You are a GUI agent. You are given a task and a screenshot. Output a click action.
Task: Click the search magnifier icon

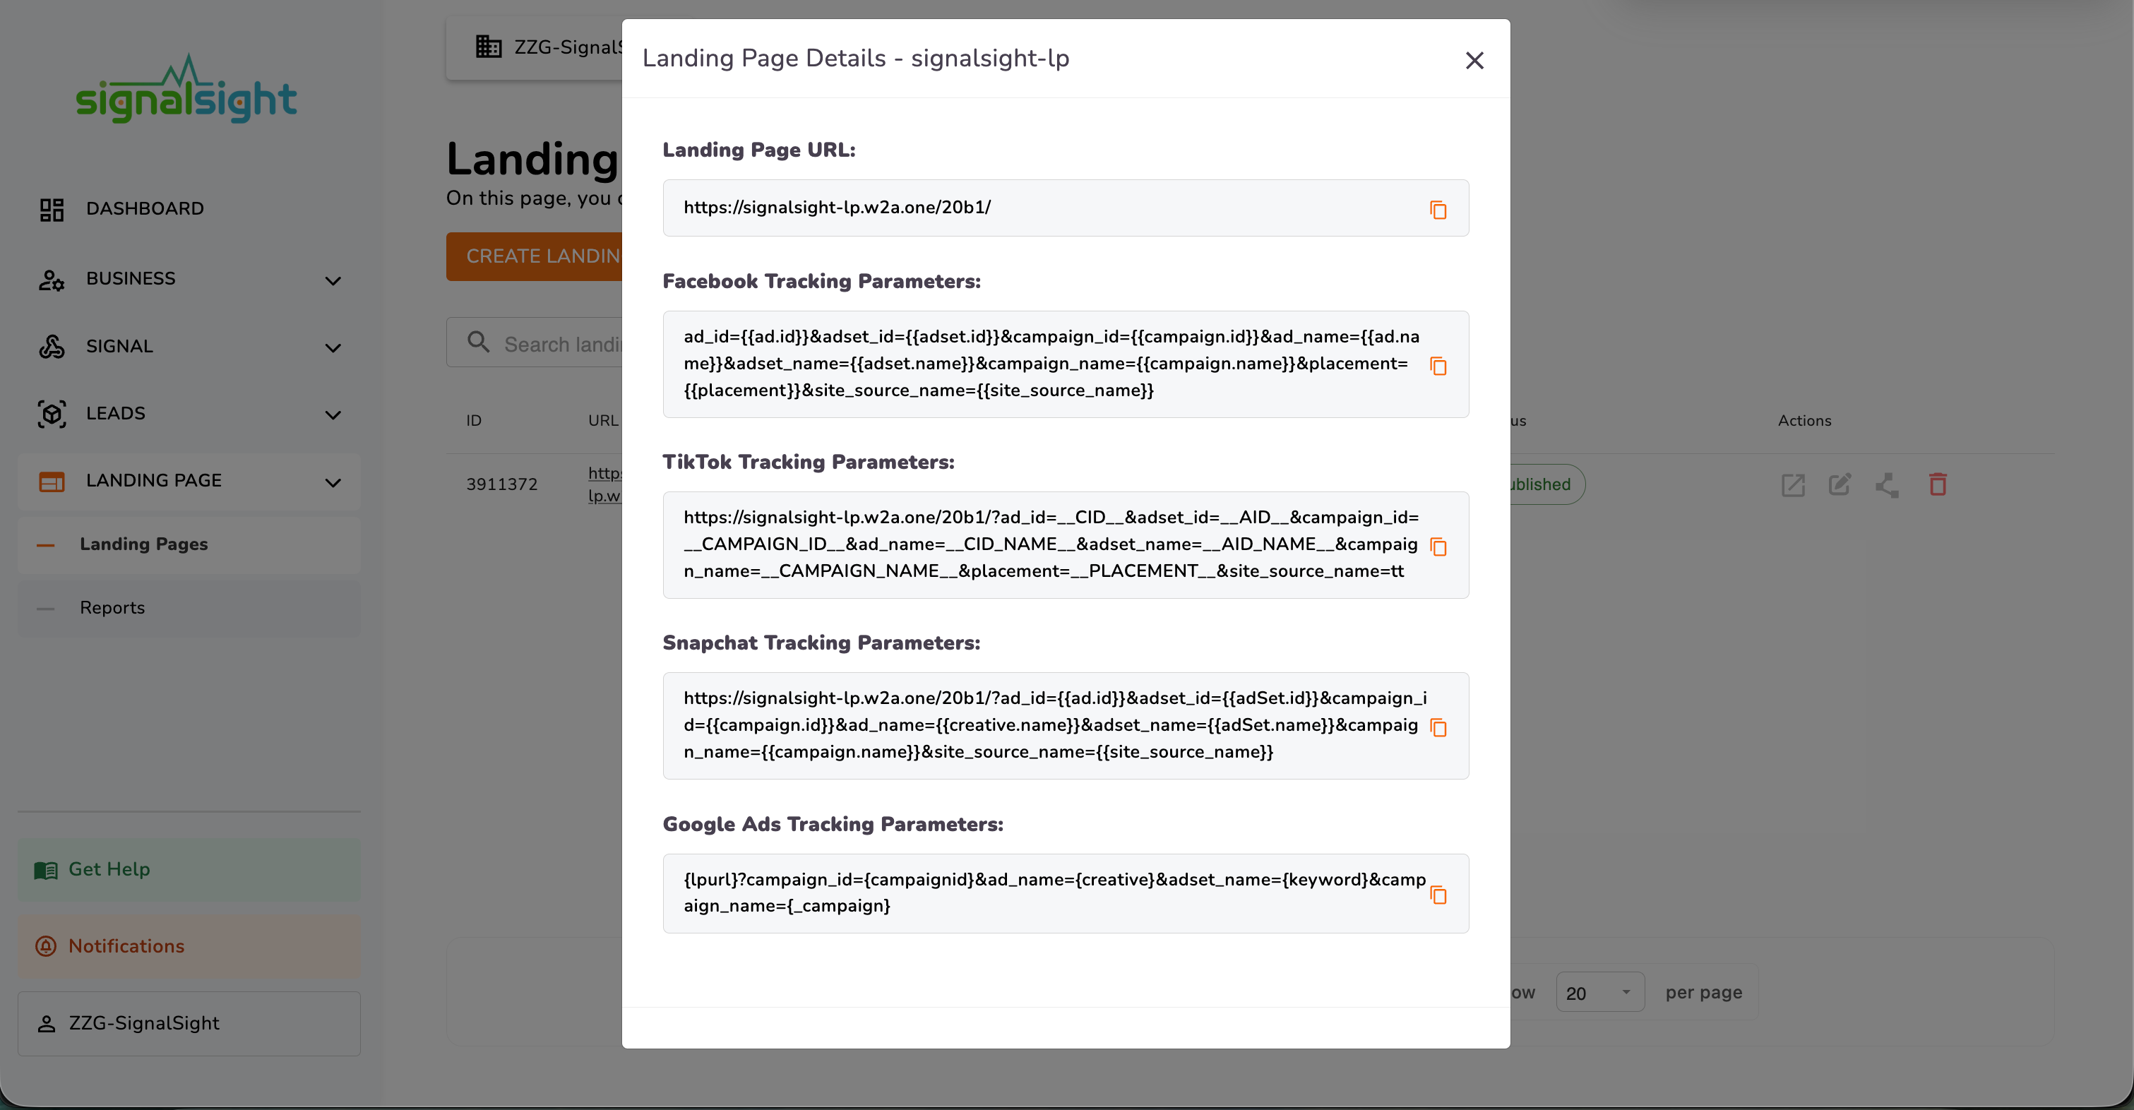pos(478,341)
